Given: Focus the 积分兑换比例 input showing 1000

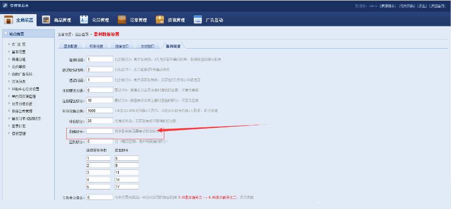Looking at the screenshot, I should click(100, 110).
